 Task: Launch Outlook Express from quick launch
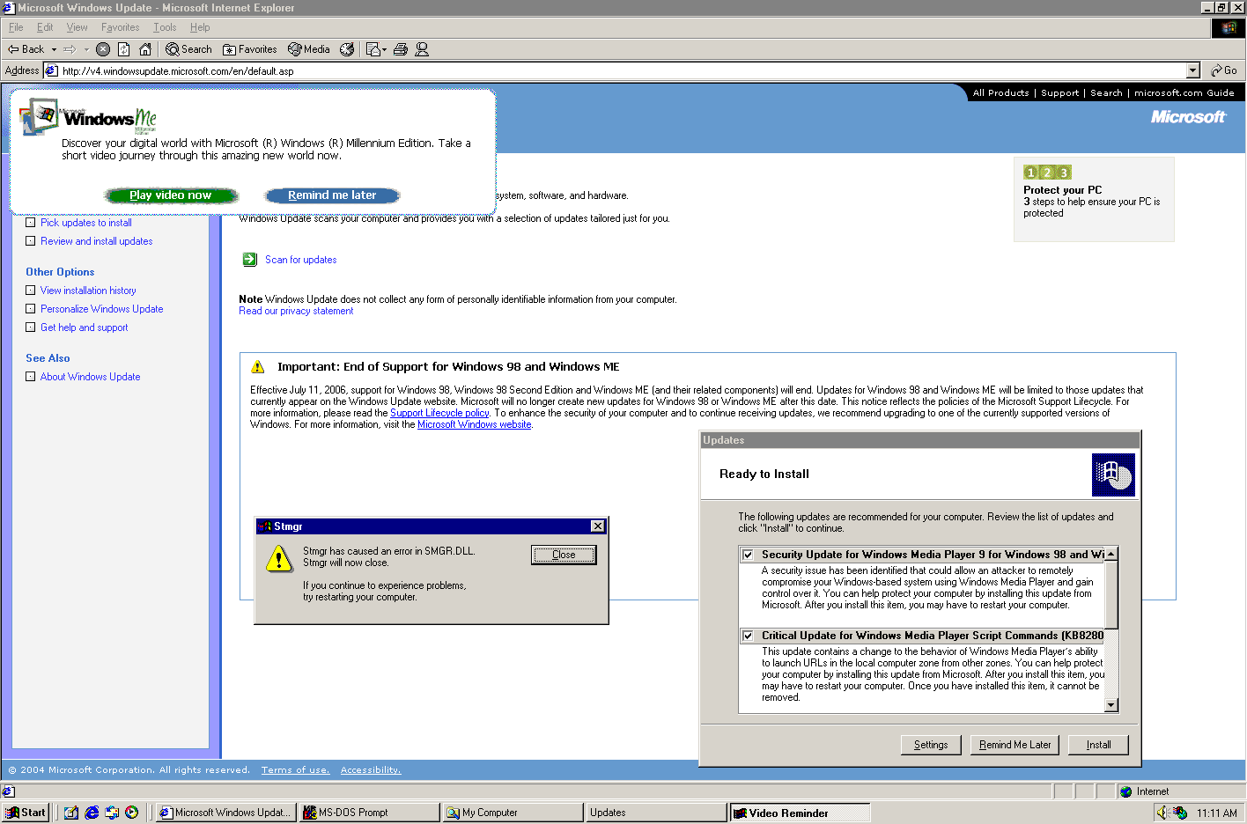click(112, 813)
